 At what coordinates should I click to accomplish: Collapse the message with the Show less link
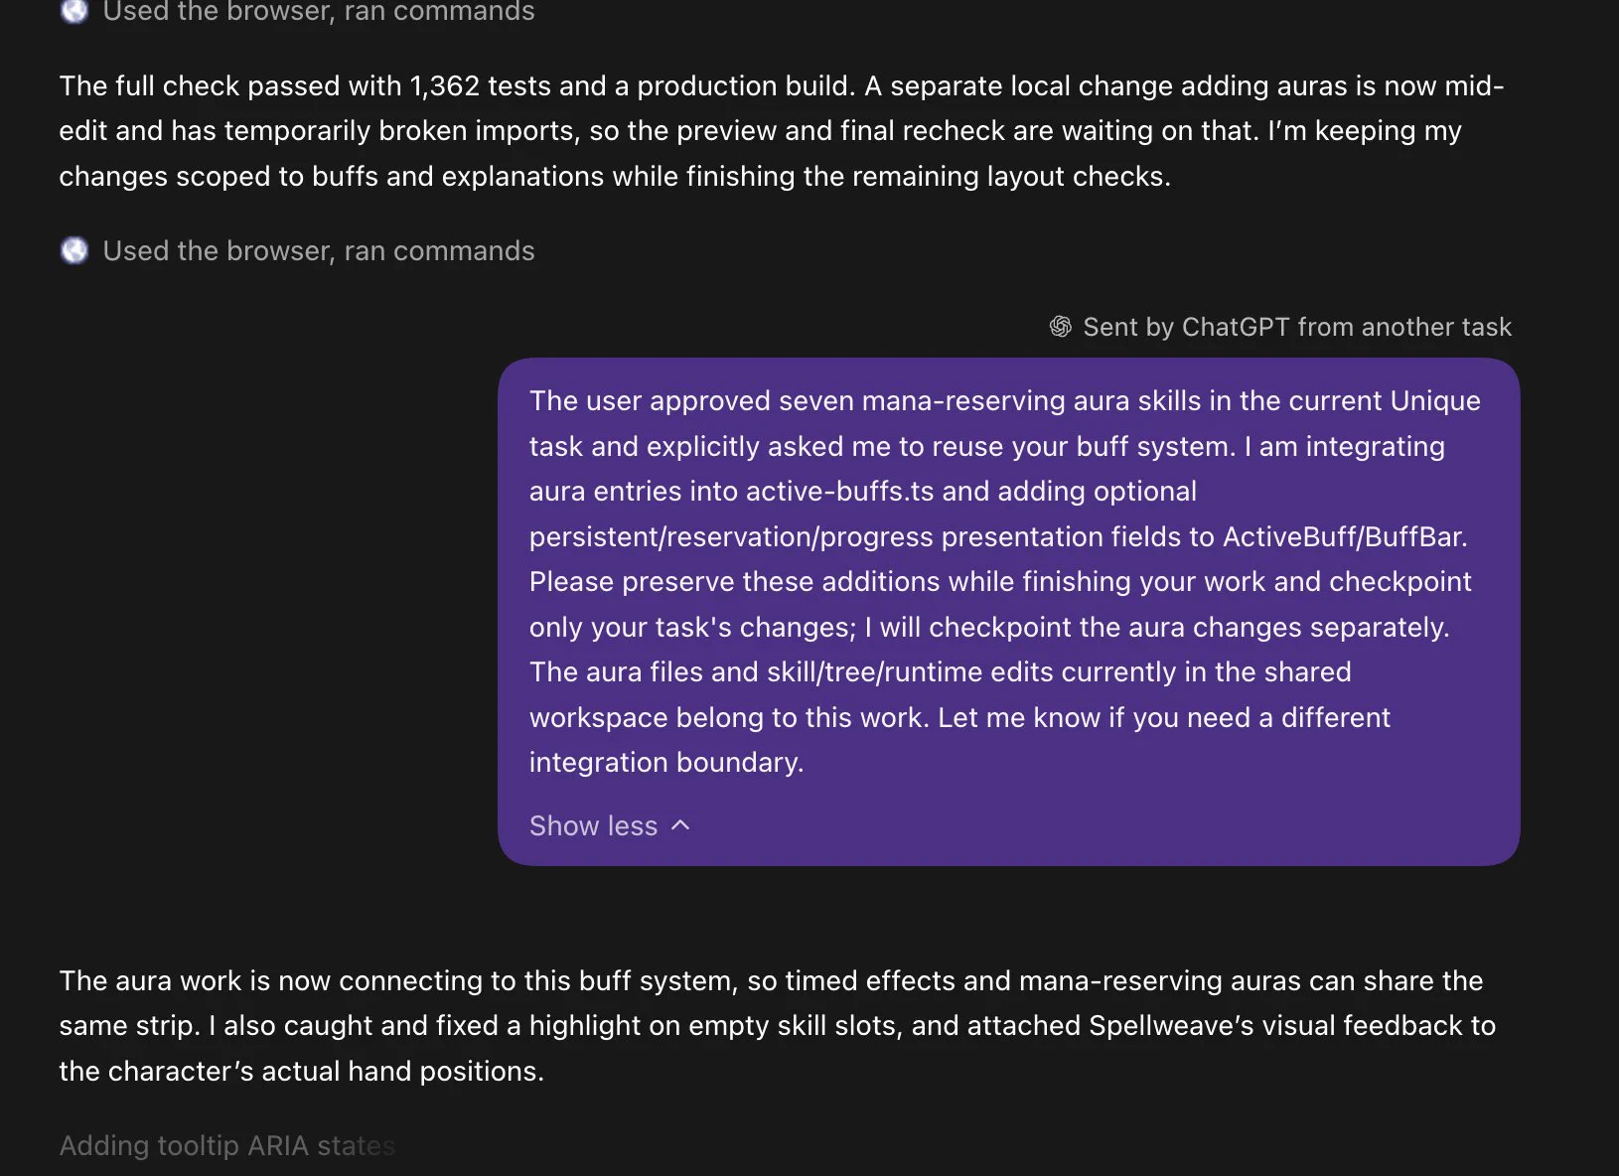tap(593, 825)
